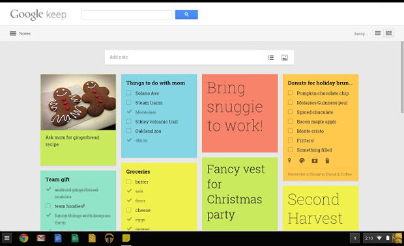Click the blue search button

(186, 15)
